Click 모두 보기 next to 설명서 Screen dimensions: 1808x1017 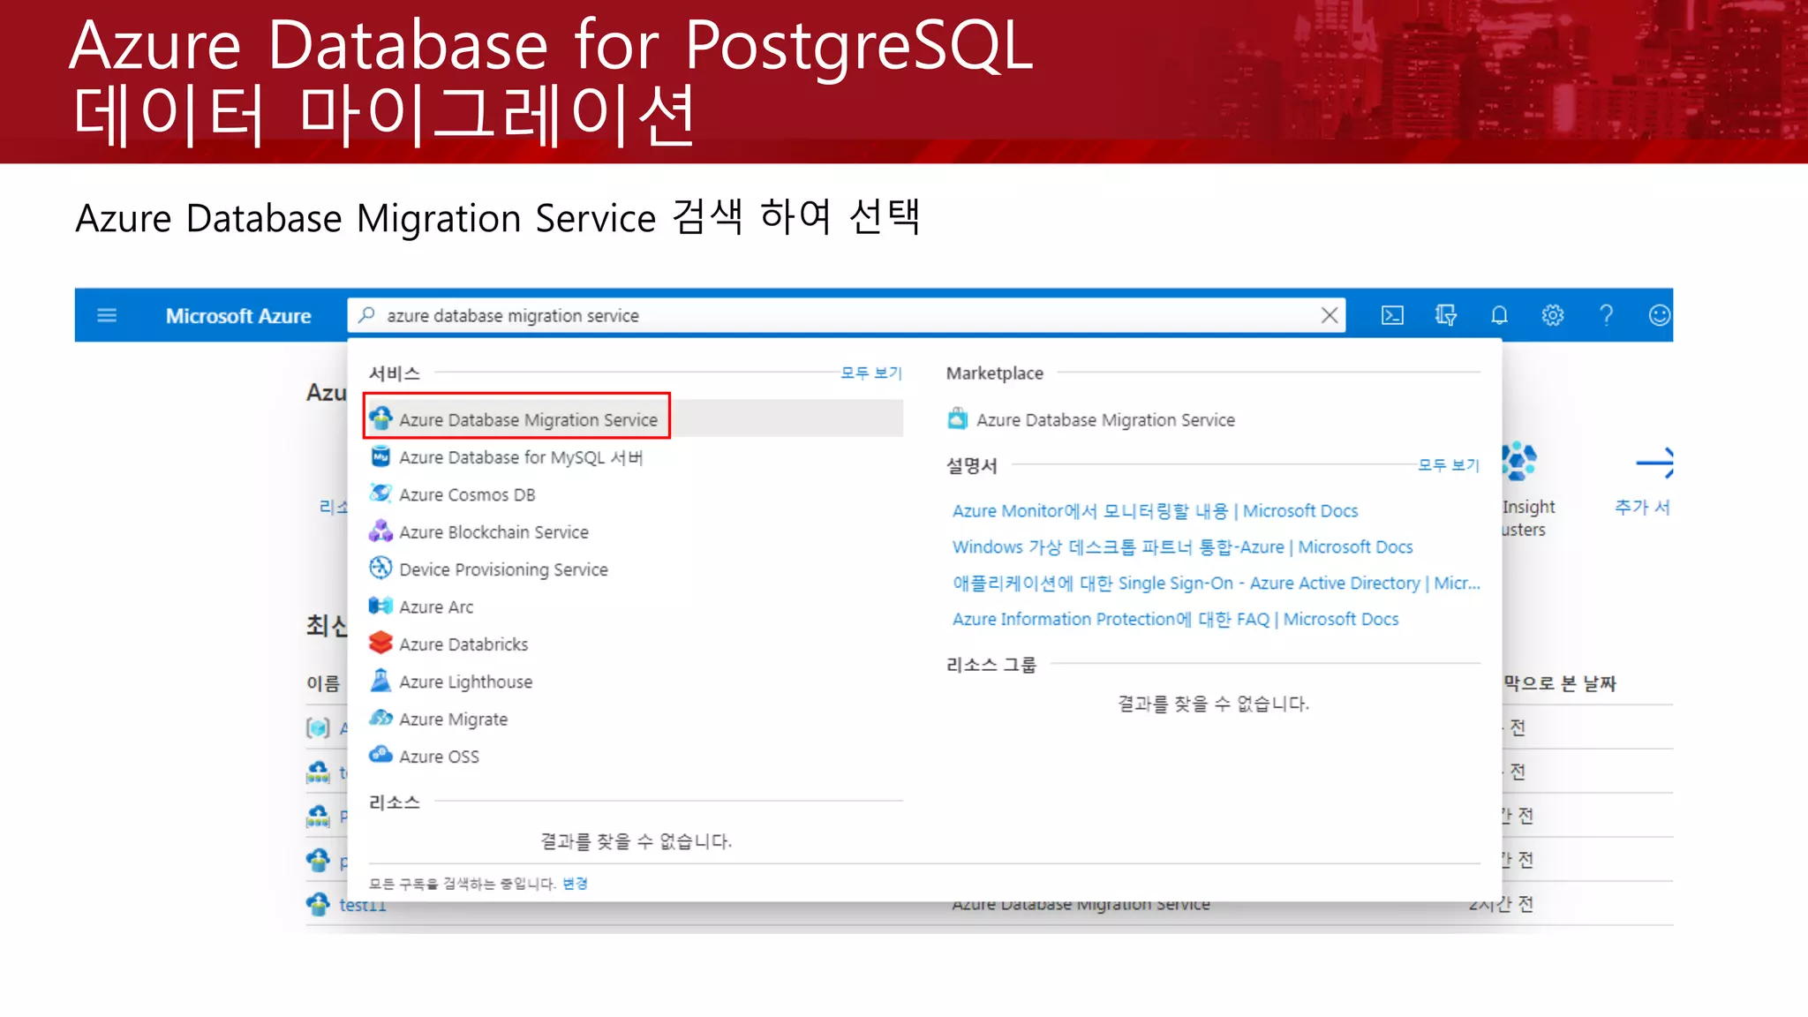[x=1449, y=465]
